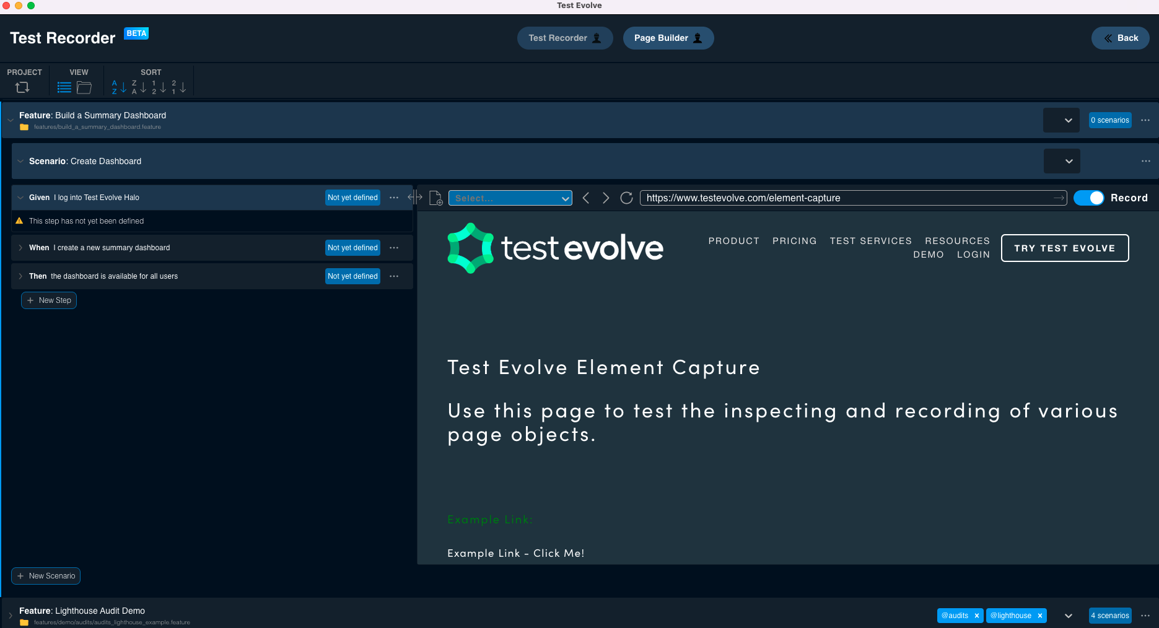The width and height of the screenshot is (1159, 628).
Task: Sort ascending 1 to 2
Action: [x=159, y=87]
